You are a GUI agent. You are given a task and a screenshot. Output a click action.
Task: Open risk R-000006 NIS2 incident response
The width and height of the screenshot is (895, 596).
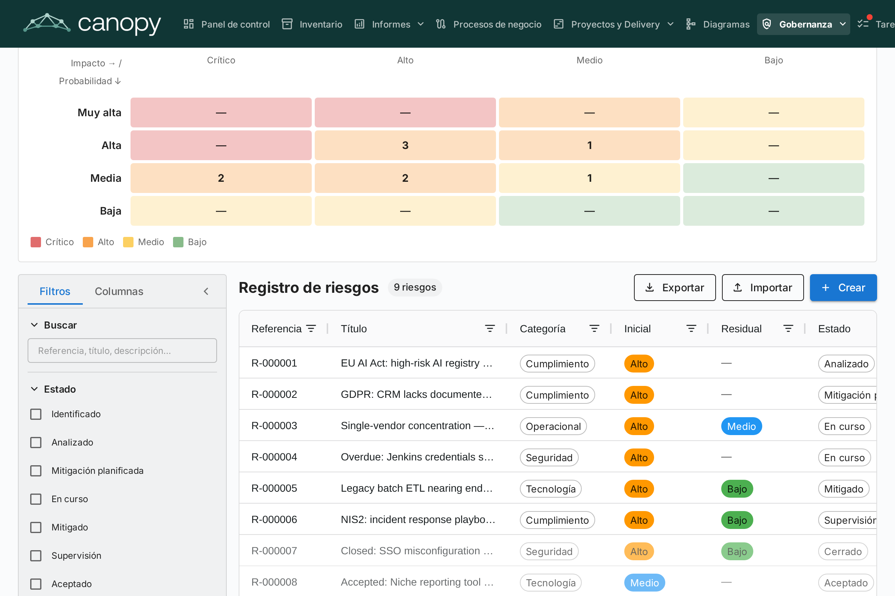point(558,520)
